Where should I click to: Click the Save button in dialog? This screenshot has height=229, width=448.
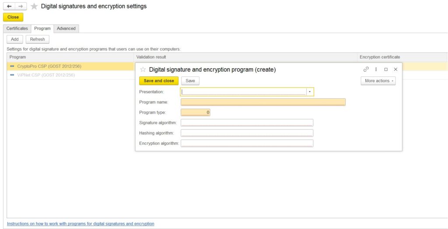(x=190, y=81)
